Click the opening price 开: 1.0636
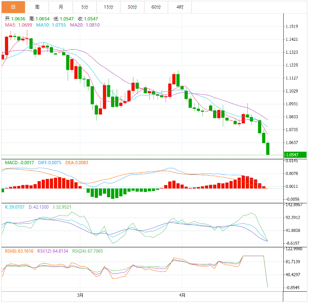 click(x=15, y=19)
